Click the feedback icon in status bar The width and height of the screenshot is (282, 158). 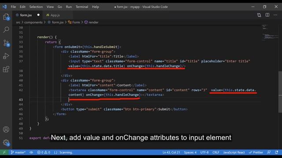[x=269, y=152]
